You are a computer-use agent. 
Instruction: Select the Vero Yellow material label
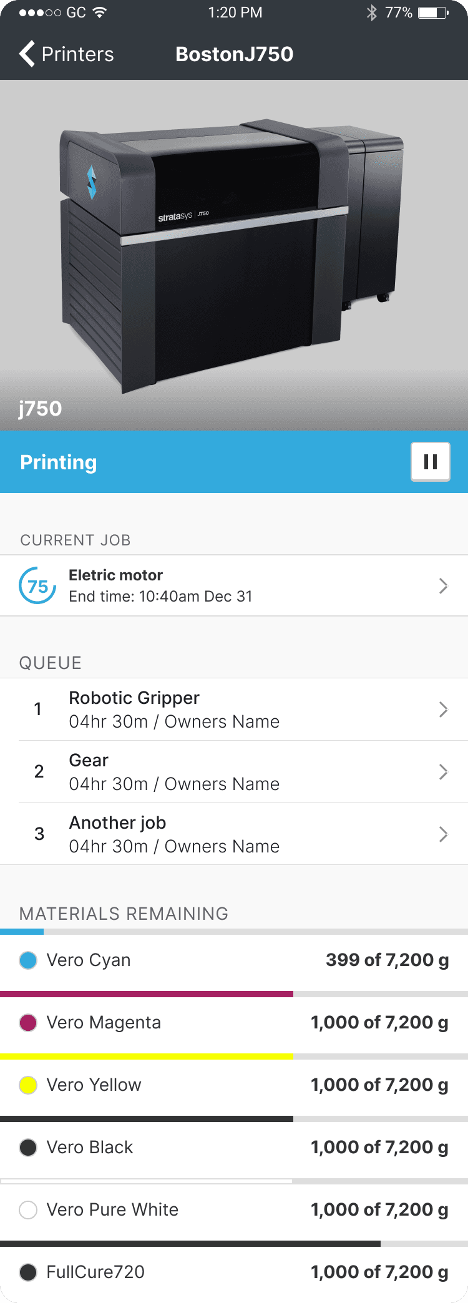[x=94, y=1085]
